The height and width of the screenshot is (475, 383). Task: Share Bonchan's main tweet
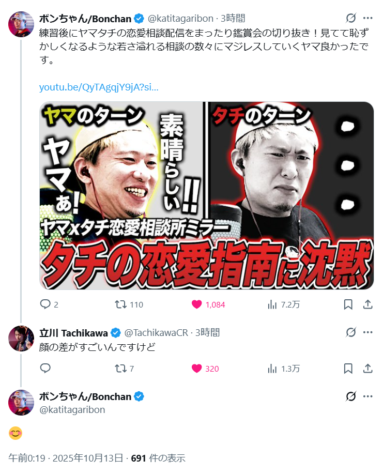[368, 304]
